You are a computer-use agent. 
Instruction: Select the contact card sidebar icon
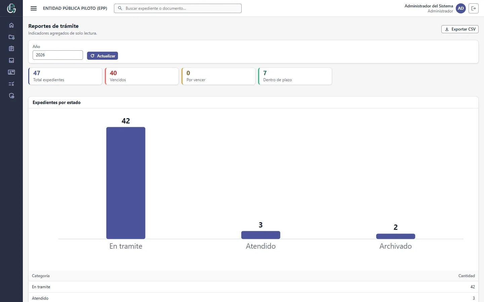click(11, 72)
